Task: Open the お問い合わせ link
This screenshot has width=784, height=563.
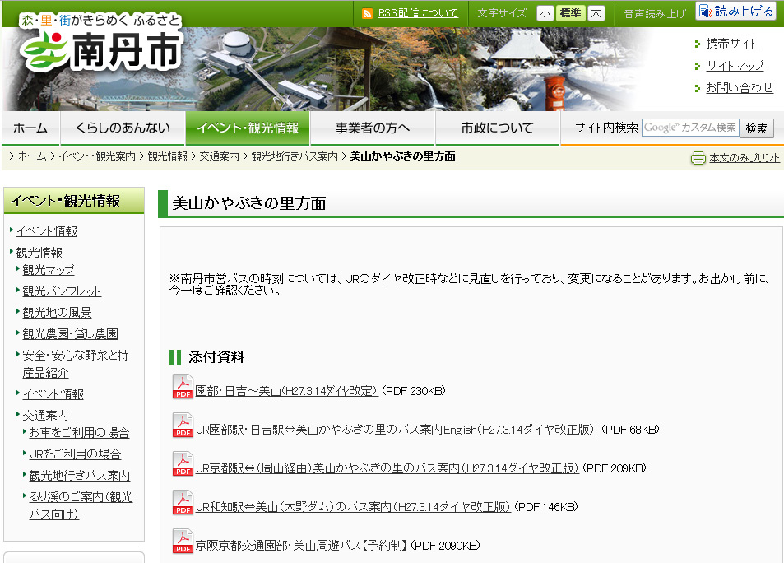Action: 740,87
